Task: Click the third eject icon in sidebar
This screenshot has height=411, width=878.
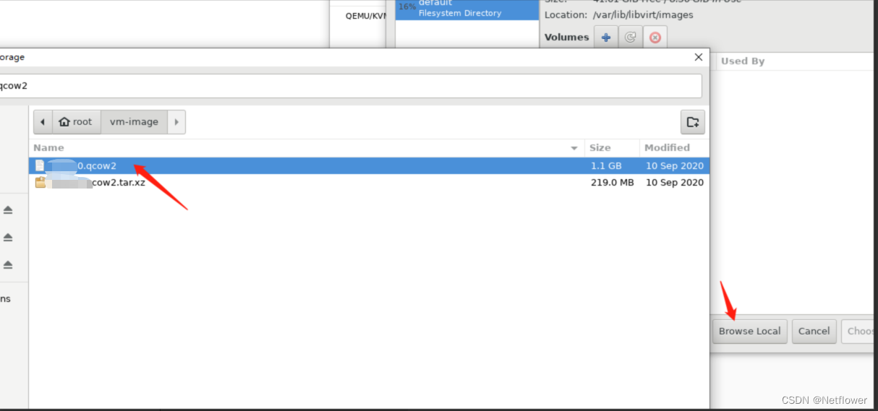Action: coord(8,264)
